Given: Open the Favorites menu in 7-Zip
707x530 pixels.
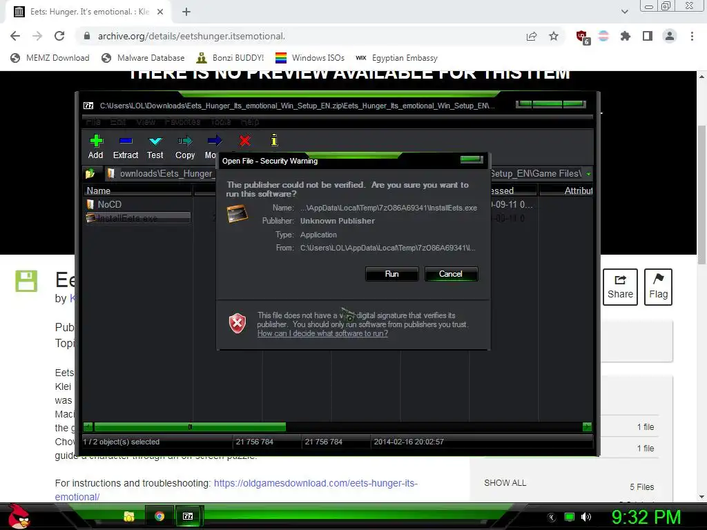Looking at the screenshot, I should click(182, 121).
